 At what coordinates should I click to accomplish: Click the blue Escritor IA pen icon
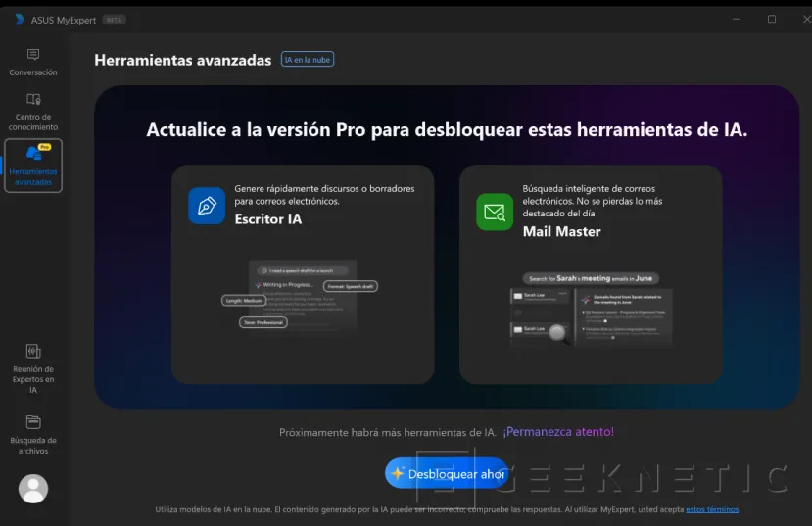click(x=207, y=206)
